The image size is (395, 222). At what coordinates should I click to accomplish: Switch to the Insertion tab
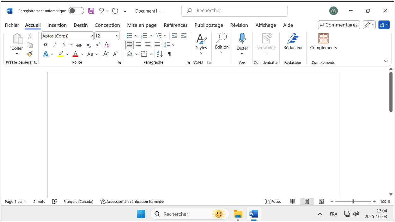click(57, 25)
